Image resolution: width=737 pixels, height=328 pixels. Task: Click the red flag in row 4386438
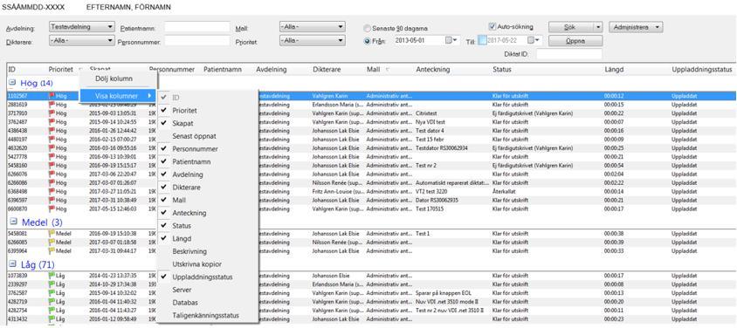[x=52, y=131]
